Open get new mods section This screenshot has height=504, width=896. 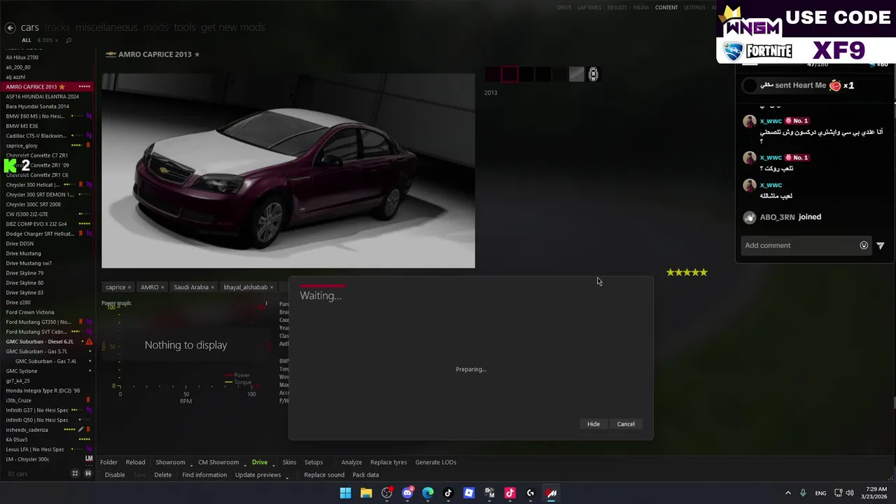(233, 27)
